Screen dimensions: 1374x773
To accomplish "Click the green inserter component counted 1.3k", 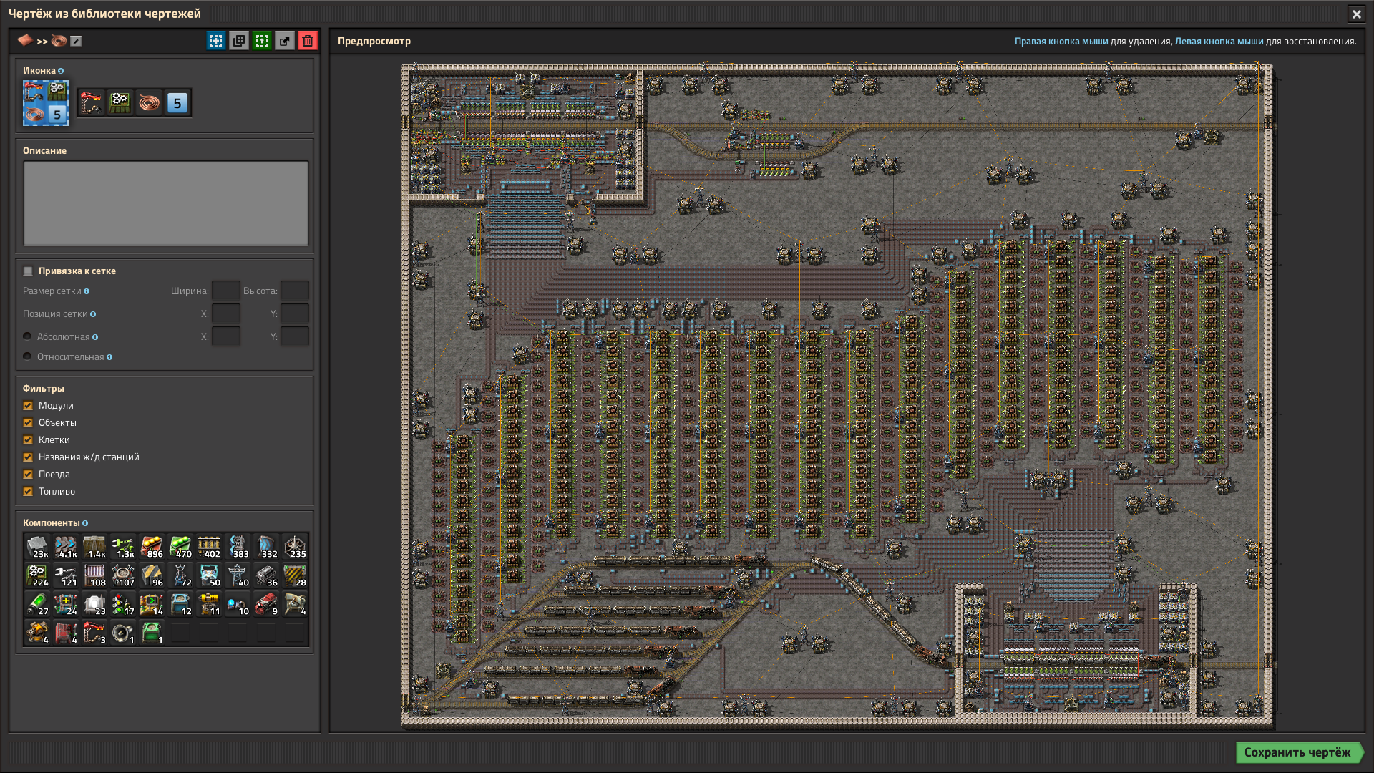I will 123,547.
